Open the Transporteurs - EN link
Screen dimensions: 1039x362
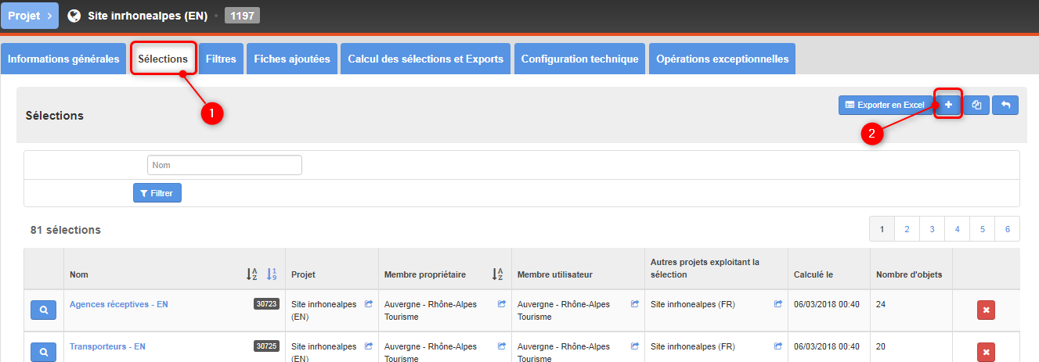tap(107, 346)
